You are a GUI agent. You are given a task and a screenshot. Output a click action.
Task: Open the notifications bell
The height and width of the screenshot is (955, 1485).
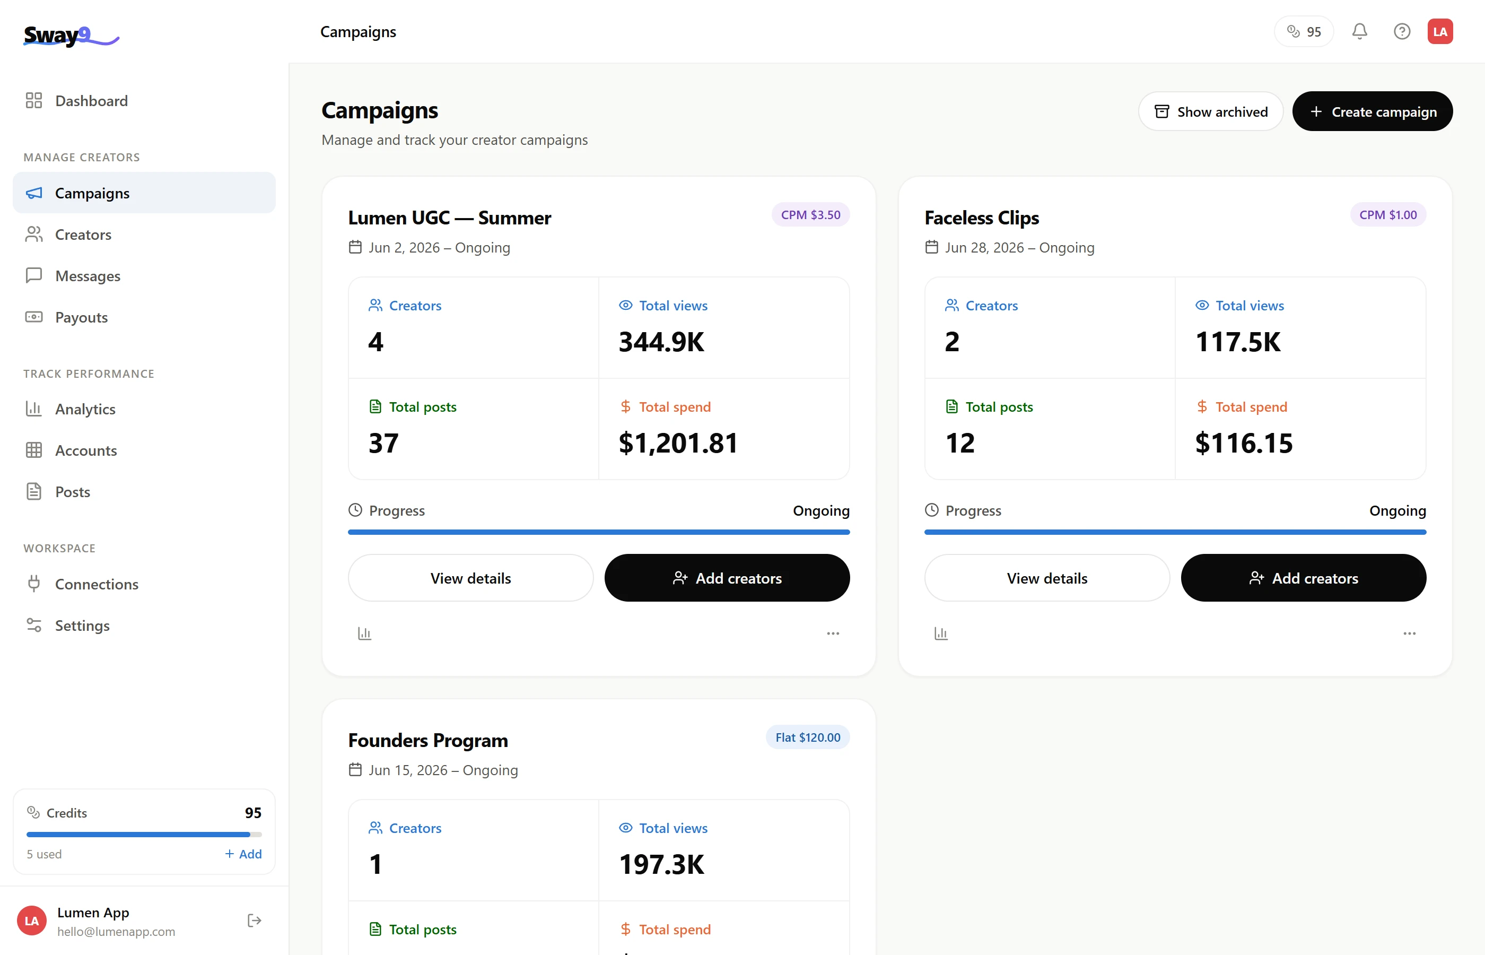(x=1359, y=32)
